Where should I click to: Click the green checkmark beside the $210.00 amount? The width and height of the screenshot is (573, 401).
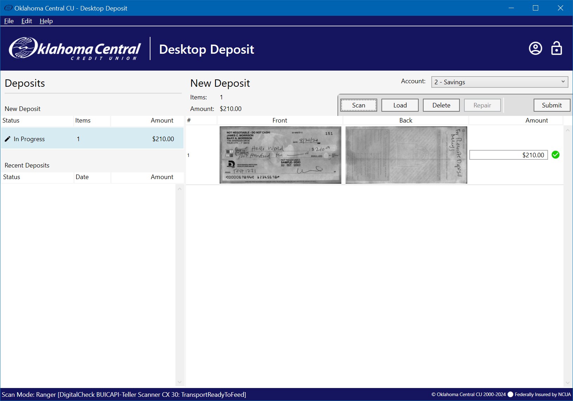tap(555, 155)
